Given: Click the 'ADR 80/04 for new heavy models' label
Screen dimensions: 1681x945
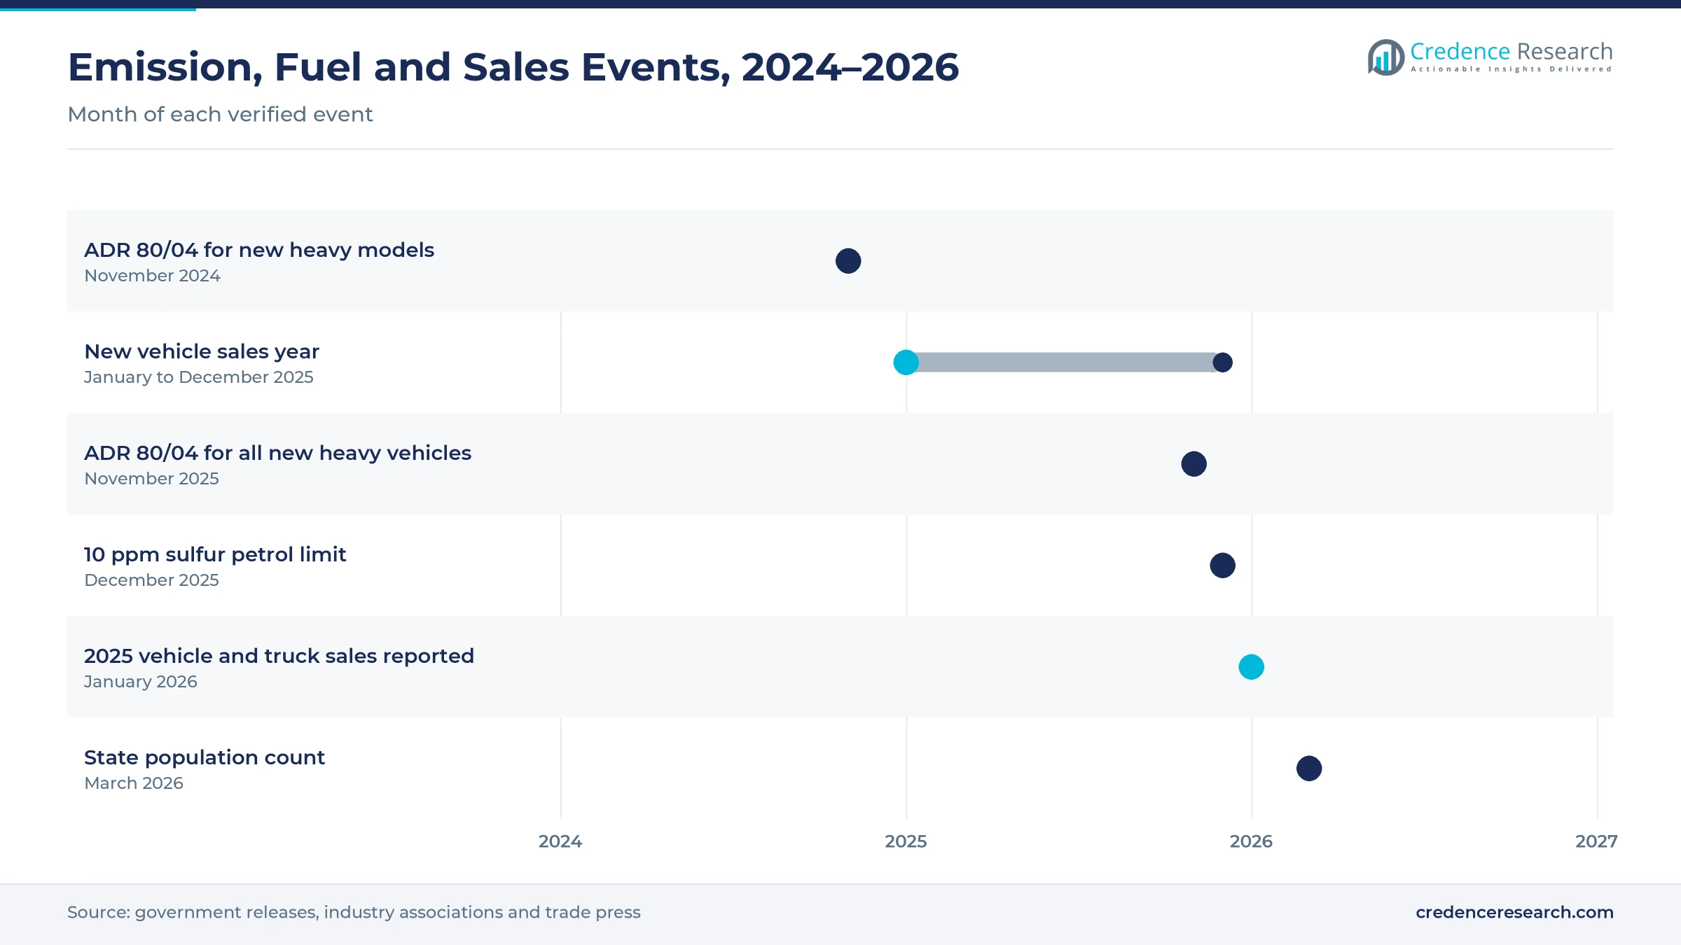Looking at the screenshot, I should pos(259,250).
